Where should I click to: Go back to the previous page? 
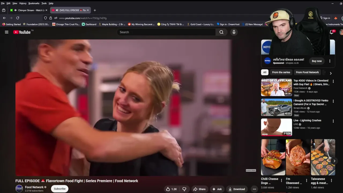[x=4, y=18]
